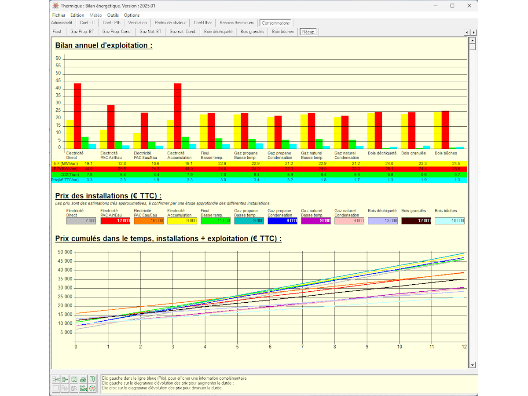This screenshot has height=396, width=528.
Task: Open help with the question mark icon
Action: pos(92,379)
